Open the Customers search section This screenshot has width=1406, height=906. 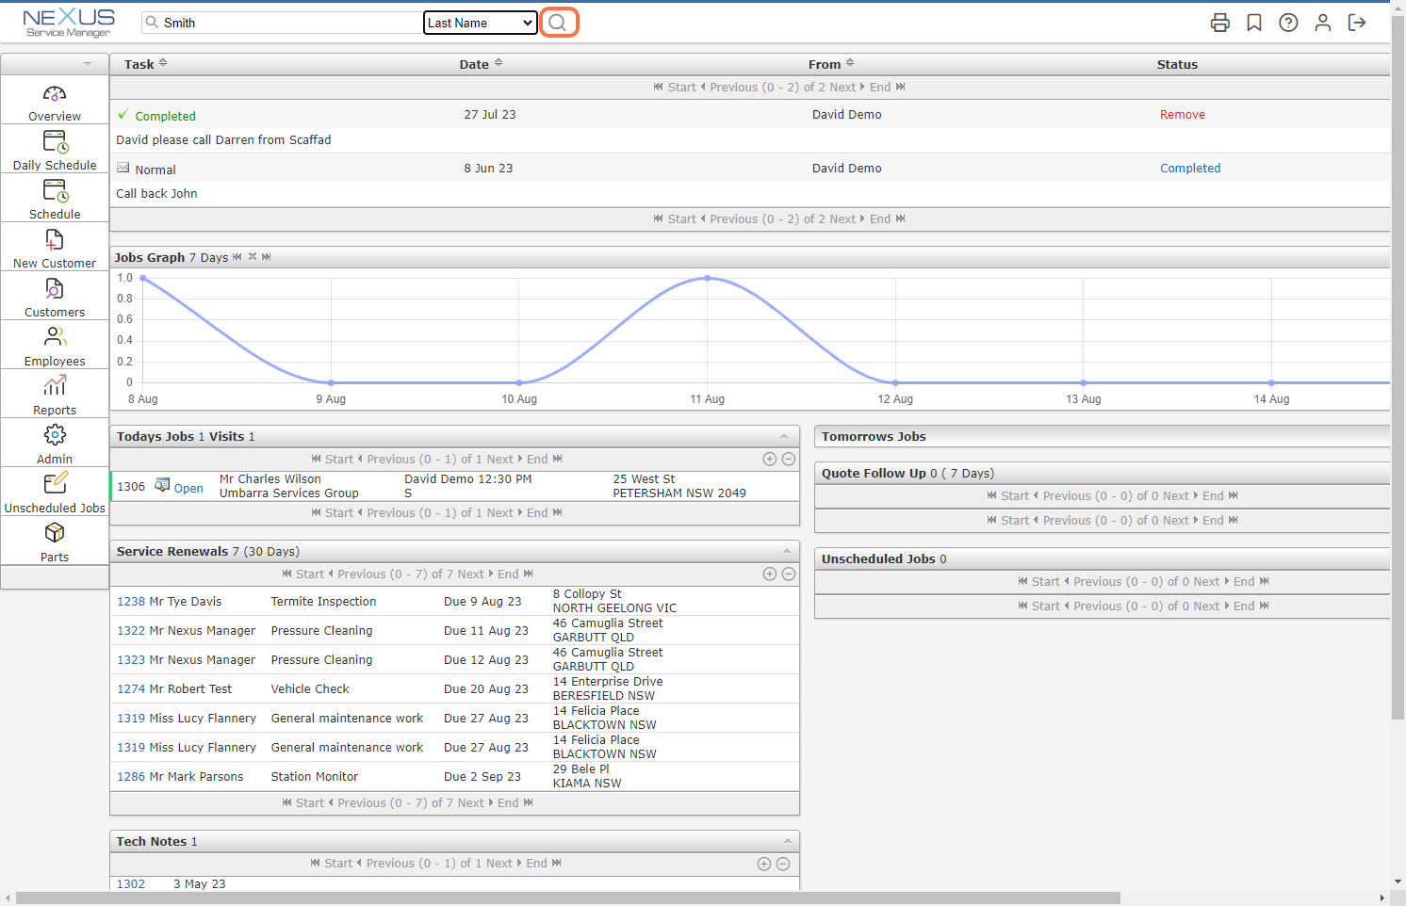point(54,296)
